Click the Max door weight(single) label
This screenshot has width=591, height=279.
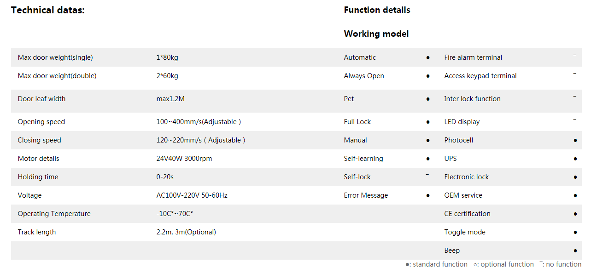[x=55, y=57]
